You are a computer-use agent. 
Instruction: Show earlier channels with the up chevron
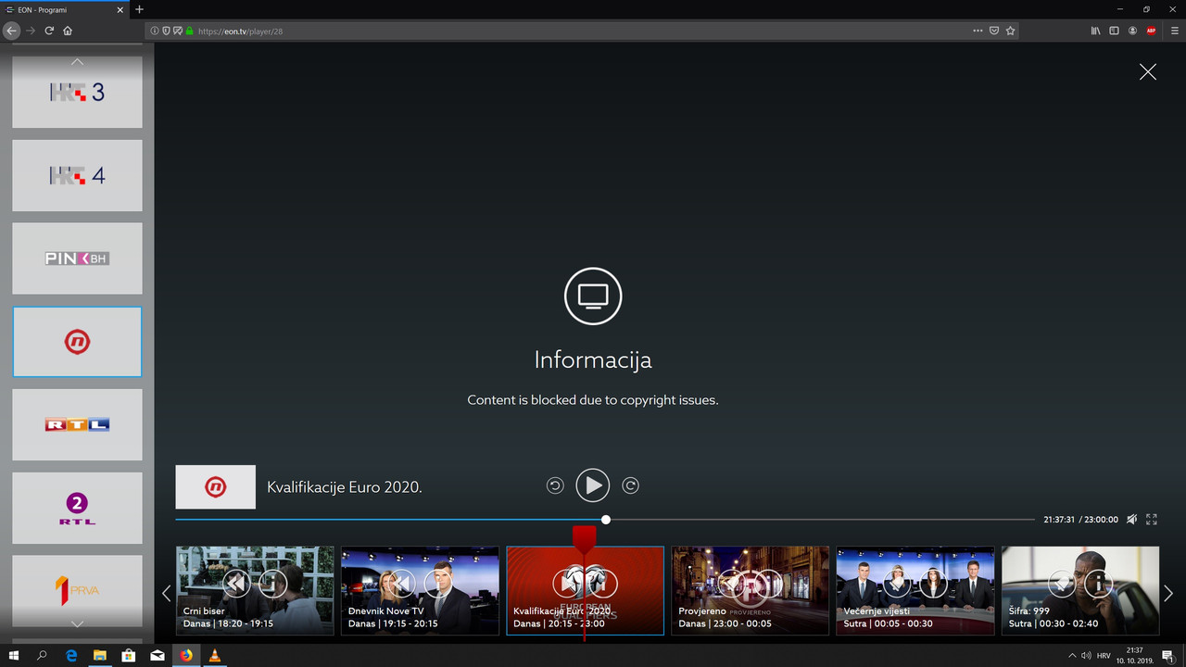click(x=77, y=62)
